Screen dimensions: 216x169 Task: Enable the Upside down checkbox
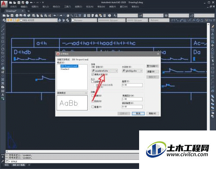click(93, 96)
